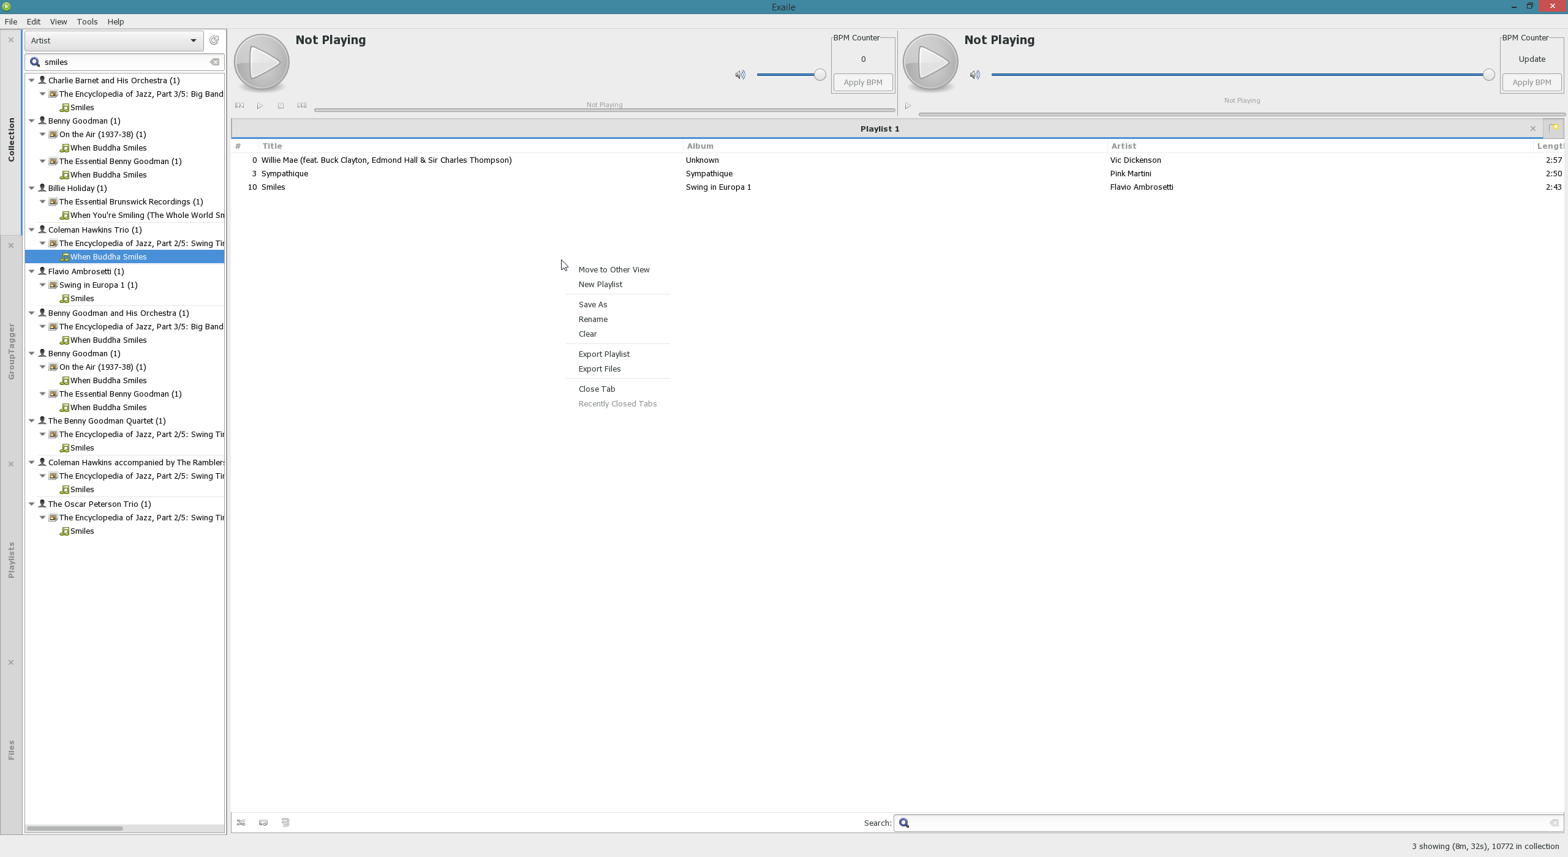The width and height of the screenshot is (1568, 857).
Task: Select Clear in the context menu
Action: 617,334
